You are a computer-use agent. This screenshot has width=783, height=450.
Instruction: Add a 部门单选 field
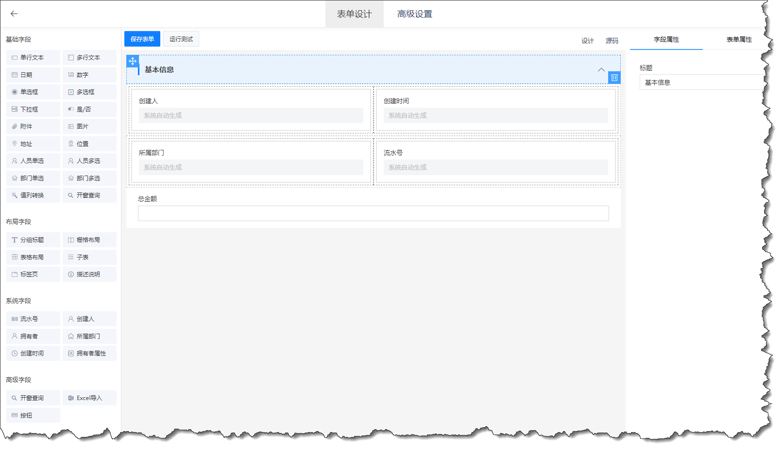click(33, 178)
